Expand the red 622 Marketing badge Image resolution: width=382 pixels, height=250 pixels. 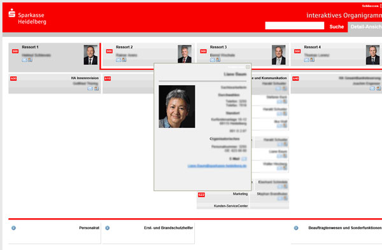coord(201,195)
